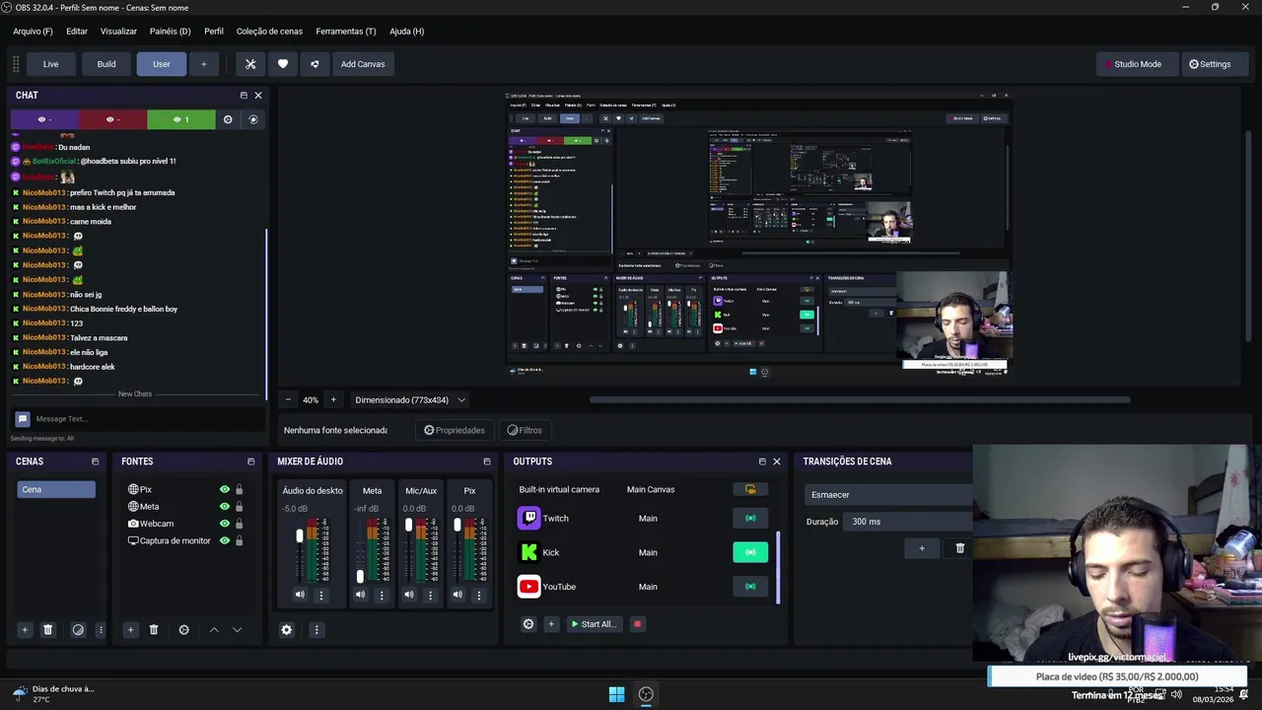Viewport: 1262px width, 710px height.
Task: Open Áudio do desktop channel options menu
Action: [x=320, y=595]
